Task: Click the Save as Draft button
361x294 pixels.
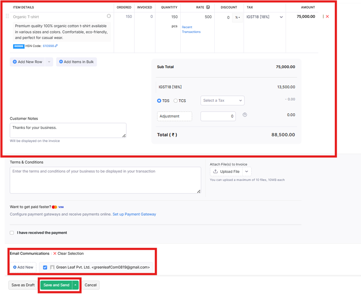Action: (23, 285)
